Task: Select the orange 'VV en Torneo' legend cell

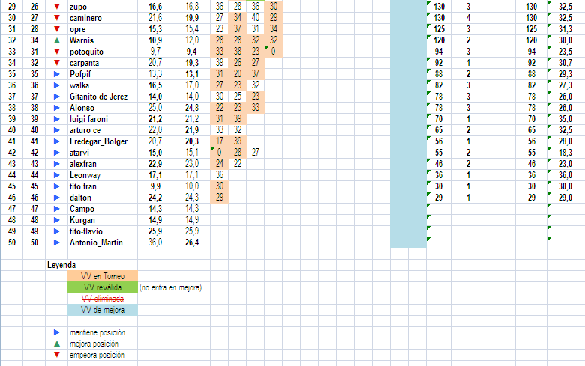Action: pyautogui.click(x=103, y=276)
